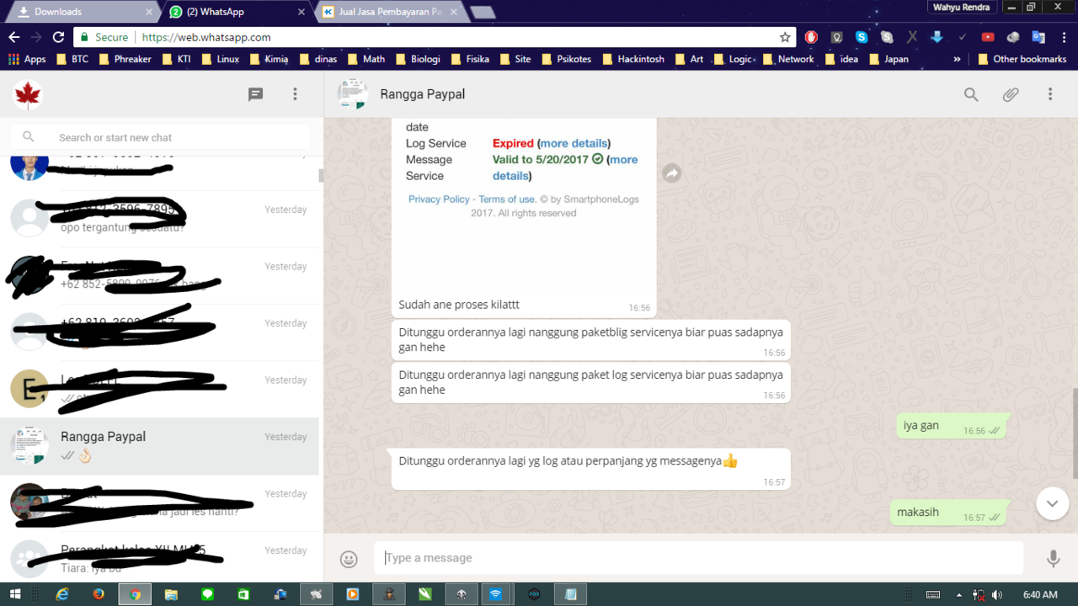Click the blue download arrow extension

937,37
